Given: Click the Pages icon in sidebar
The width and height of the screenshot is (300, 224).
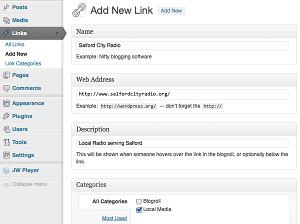Looking at the screenshot, I should pos(6,75).
